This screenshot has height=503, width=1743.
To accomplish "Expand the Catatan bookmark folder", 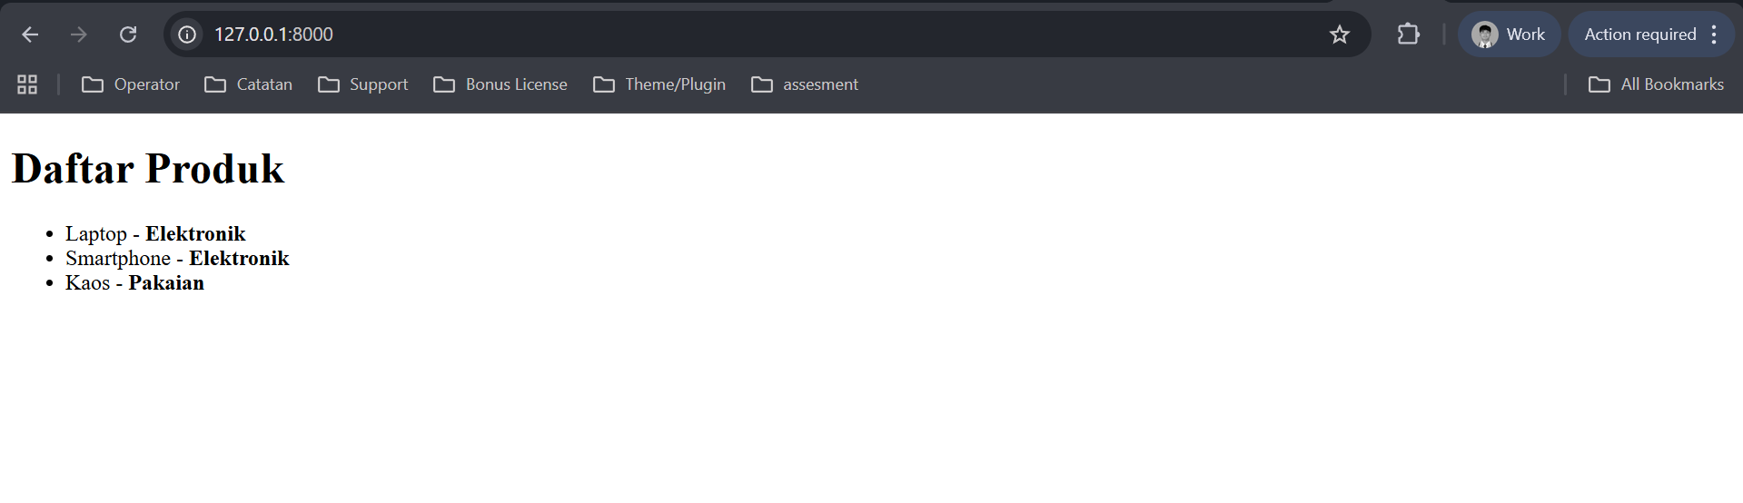I will (x=249, y=84).
